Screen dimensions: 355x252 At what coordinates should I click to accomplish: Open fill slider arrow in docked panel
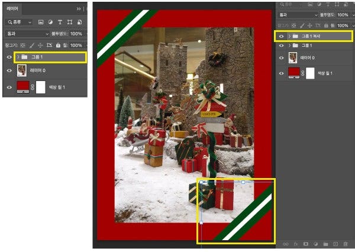pos(353,25)
